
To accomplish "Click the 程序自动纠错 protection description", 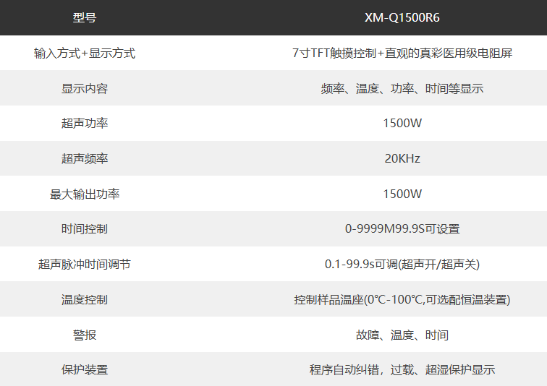I will [x=402, y=370].
